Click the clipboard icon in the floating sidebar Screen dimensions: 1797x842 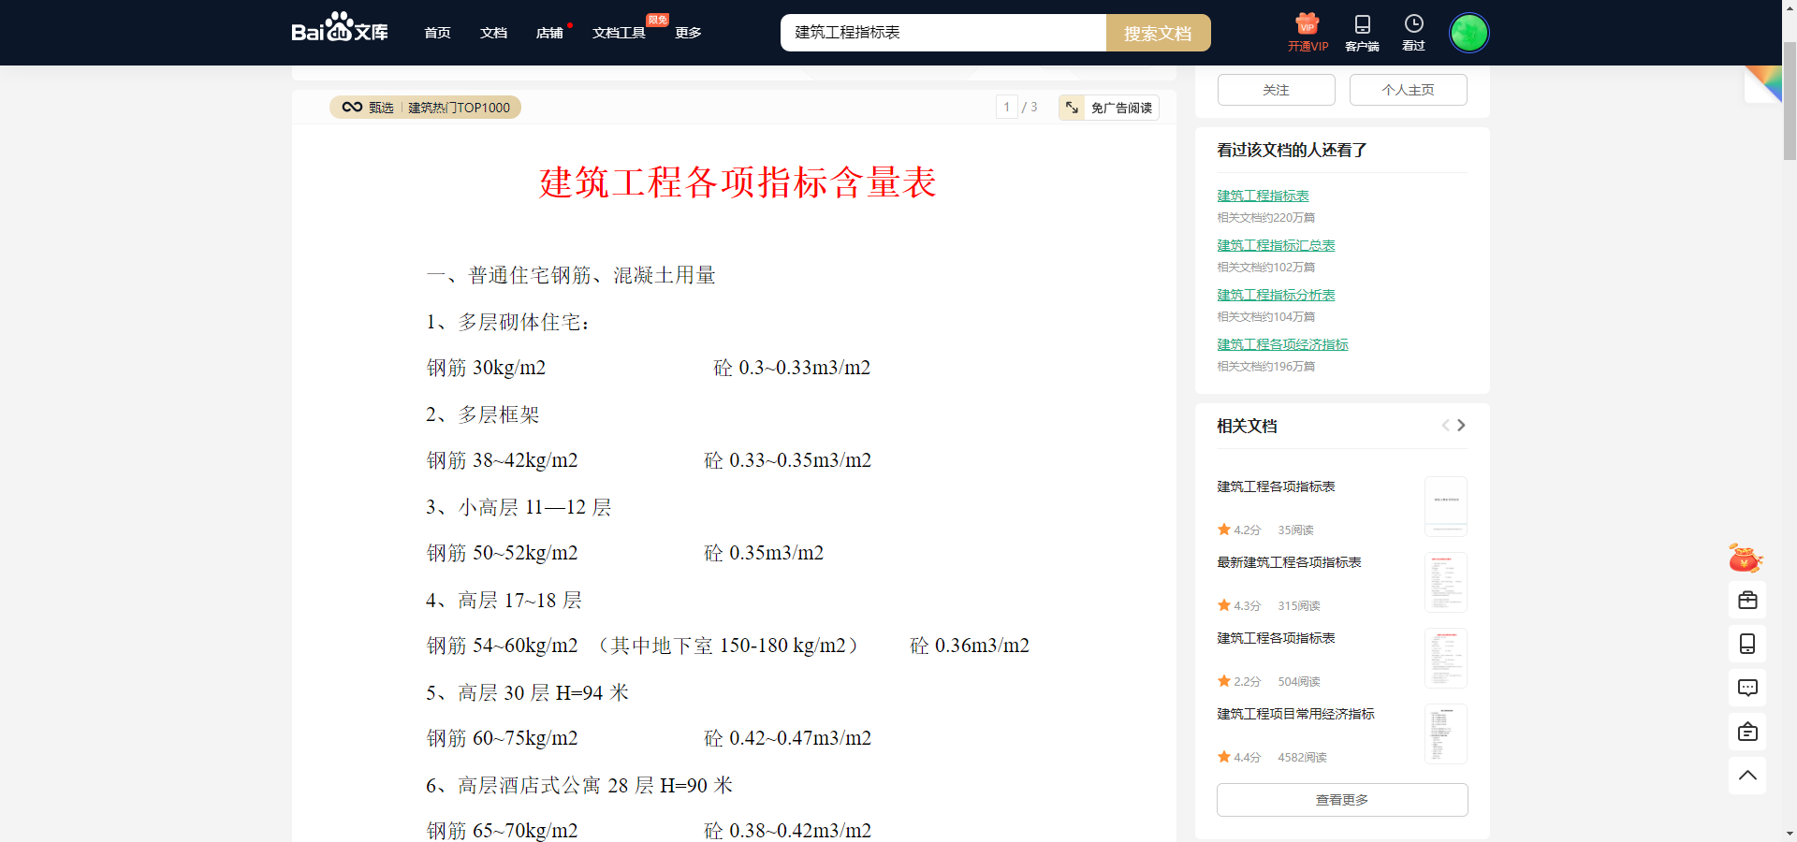pyautogui.click(x=1747, y=732)
